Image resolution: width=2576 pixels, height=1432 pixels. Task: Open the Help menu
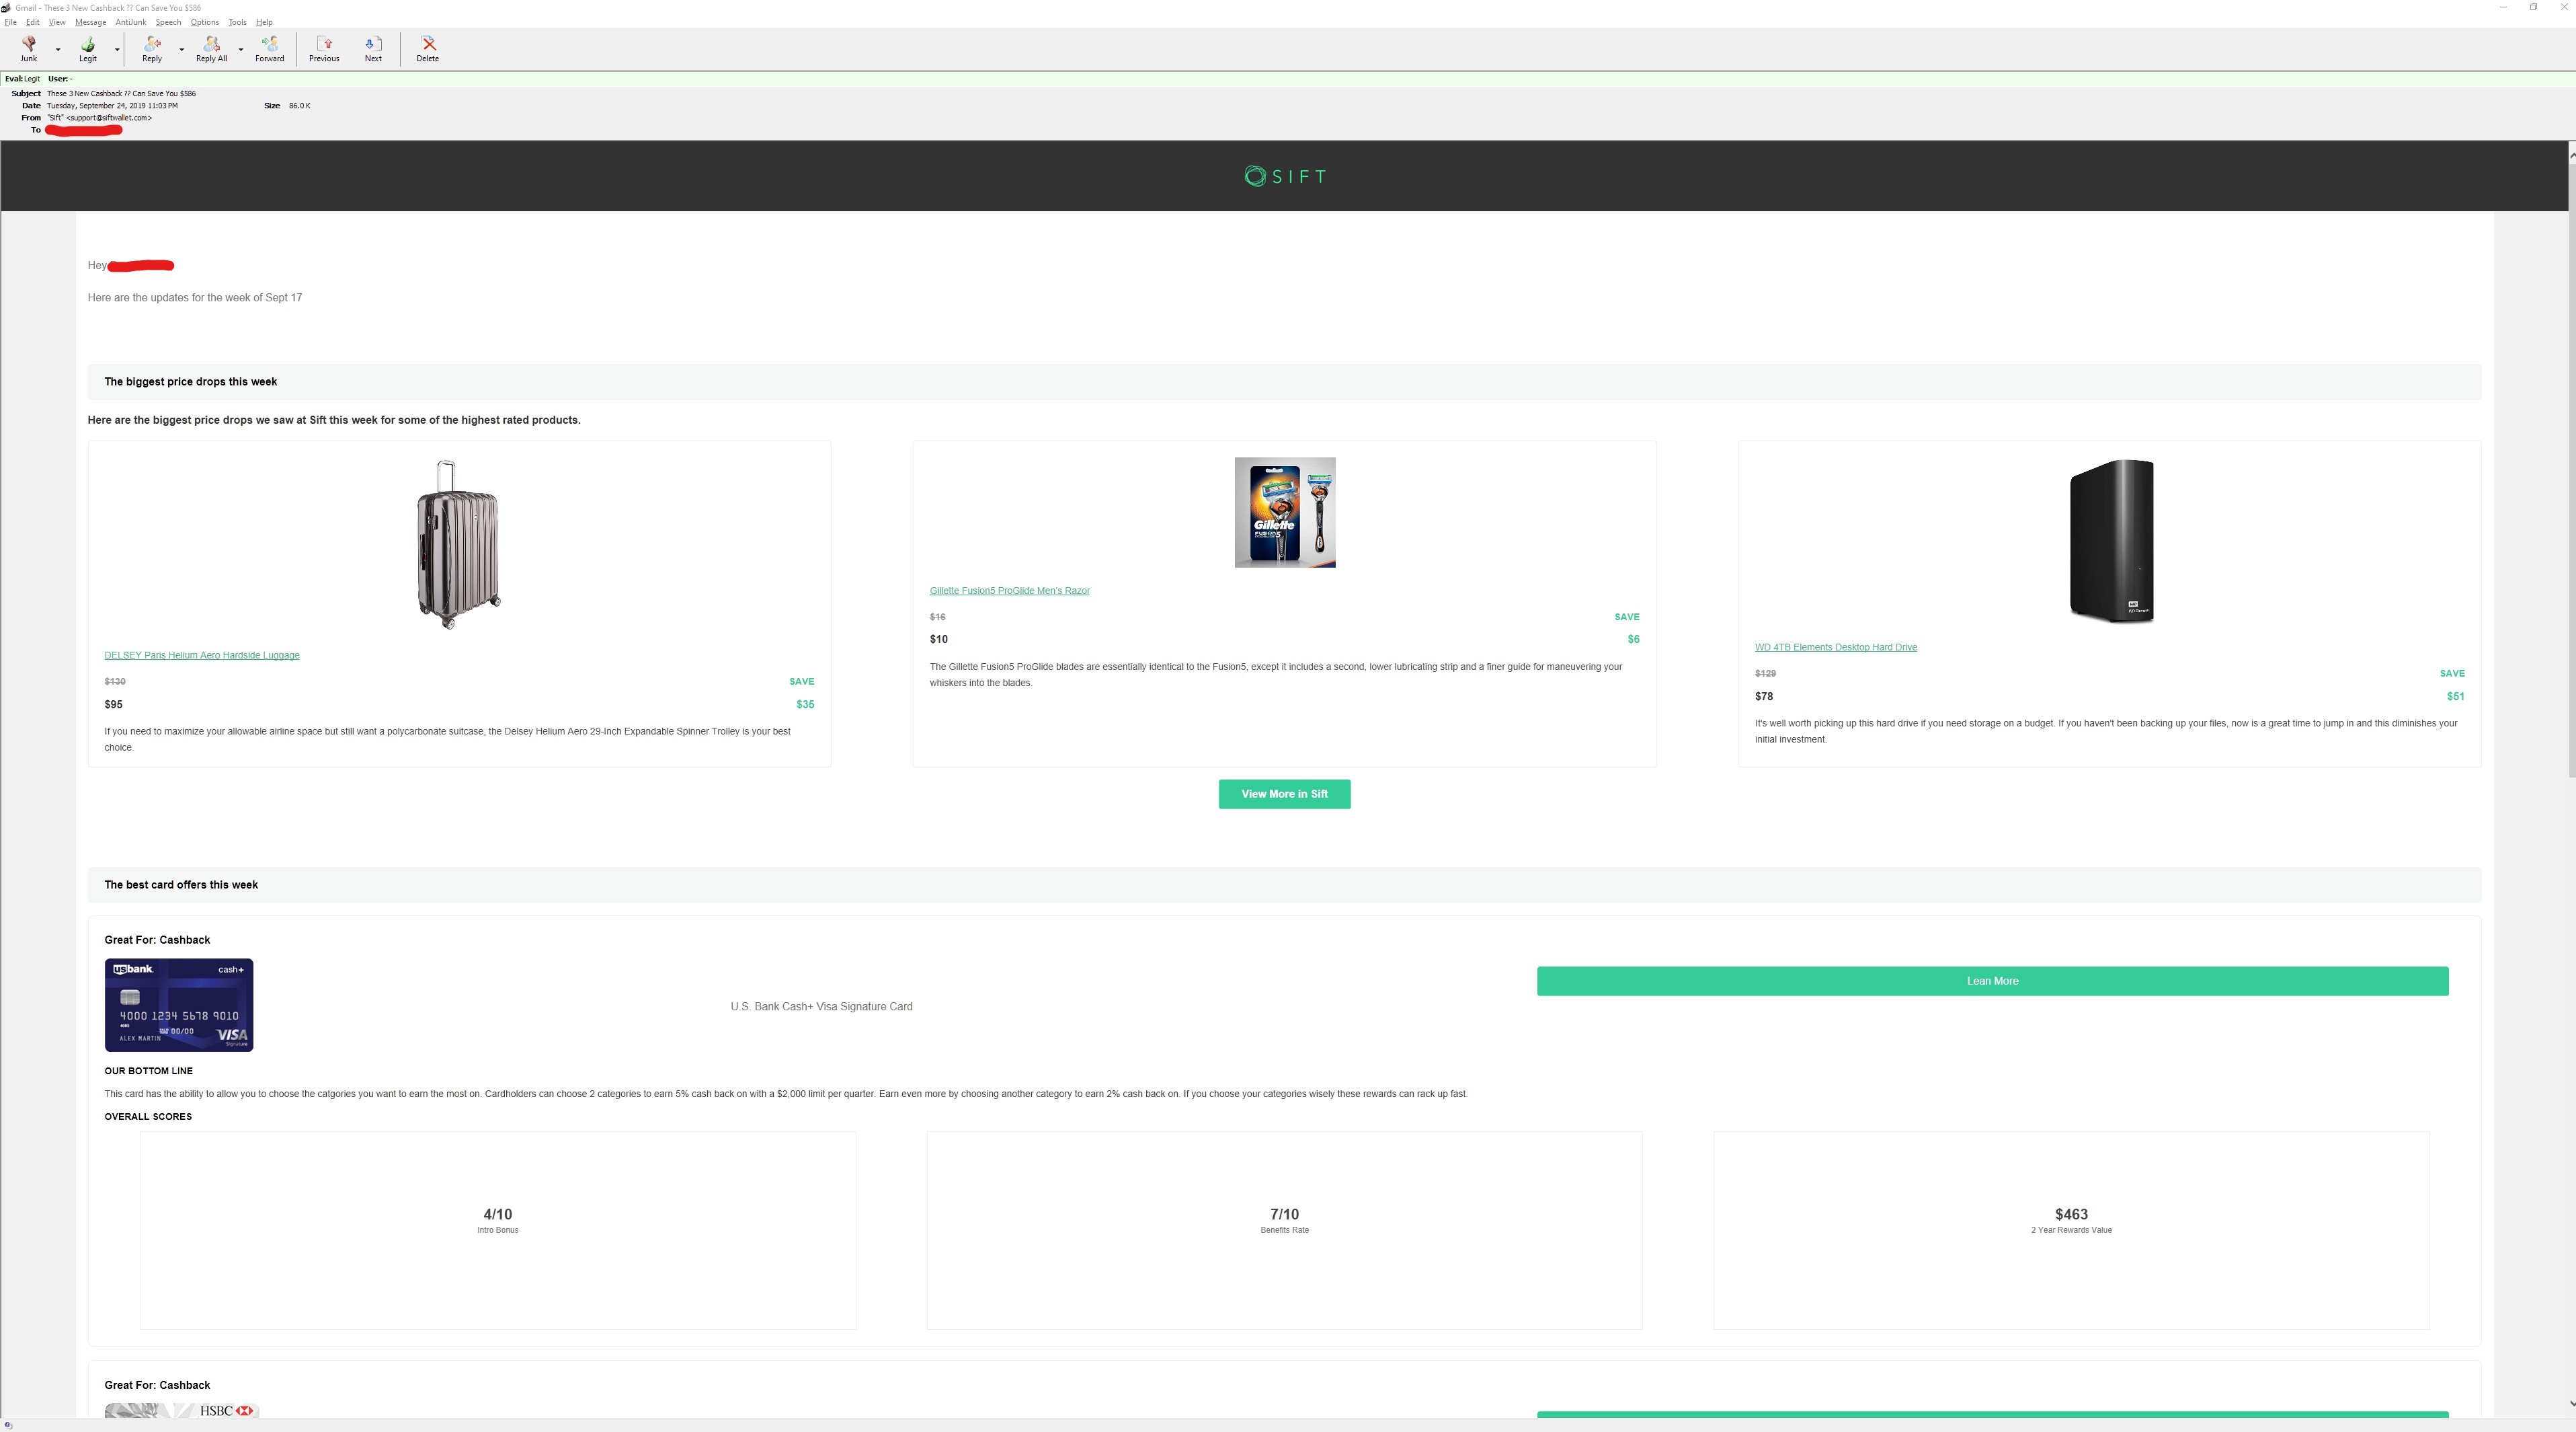(264, 22)
